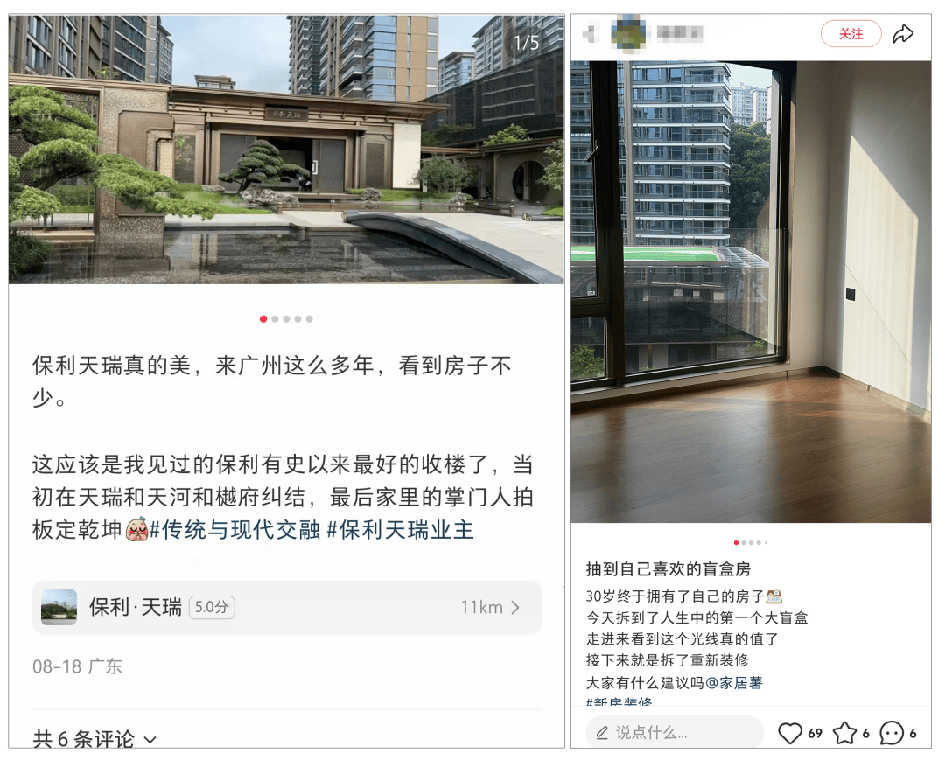Select the second carousel dot under the room photo
This screenshot has height=760, width=945.
pos(744,542)
